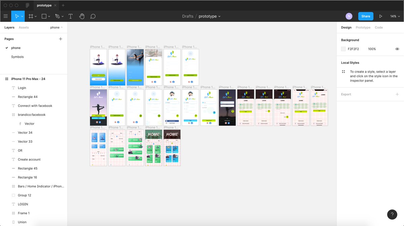Click the icon beside Union layer
This screenshot has width=404, height=226.
coord(13,222)
